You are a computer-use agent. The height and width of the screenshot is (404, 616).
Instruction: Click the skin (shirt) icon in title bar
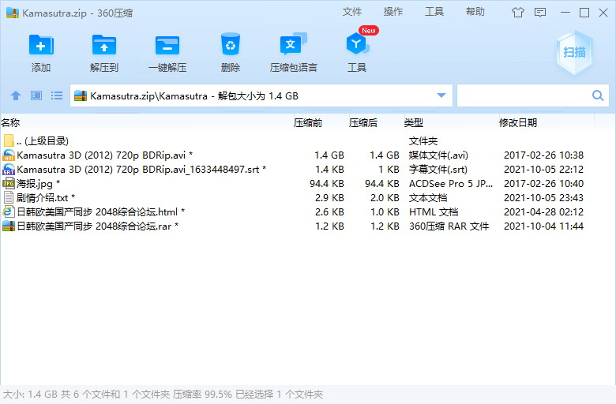pos(518,13)
